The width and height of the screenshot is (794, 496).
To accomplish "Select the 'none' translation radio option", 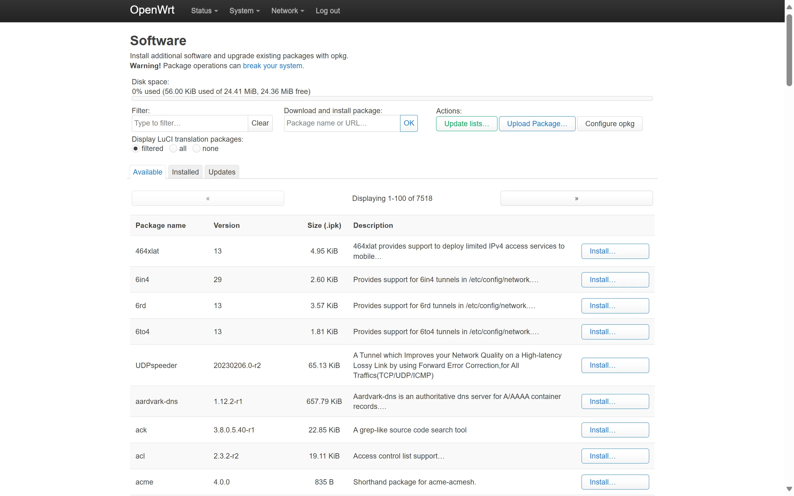I will pos(196,148).
